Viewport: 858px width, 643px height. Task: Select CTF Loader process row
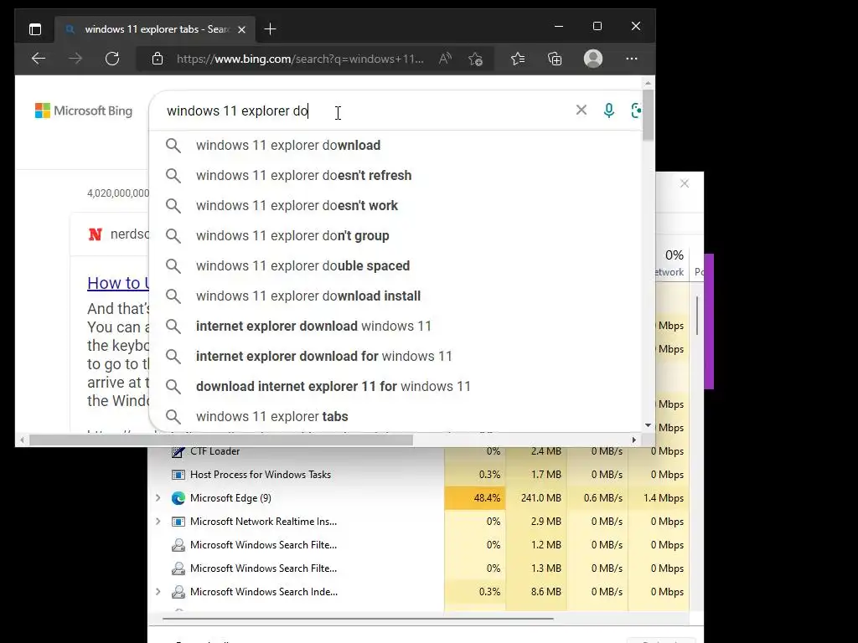pyautogui.click(x=419, y=451)
